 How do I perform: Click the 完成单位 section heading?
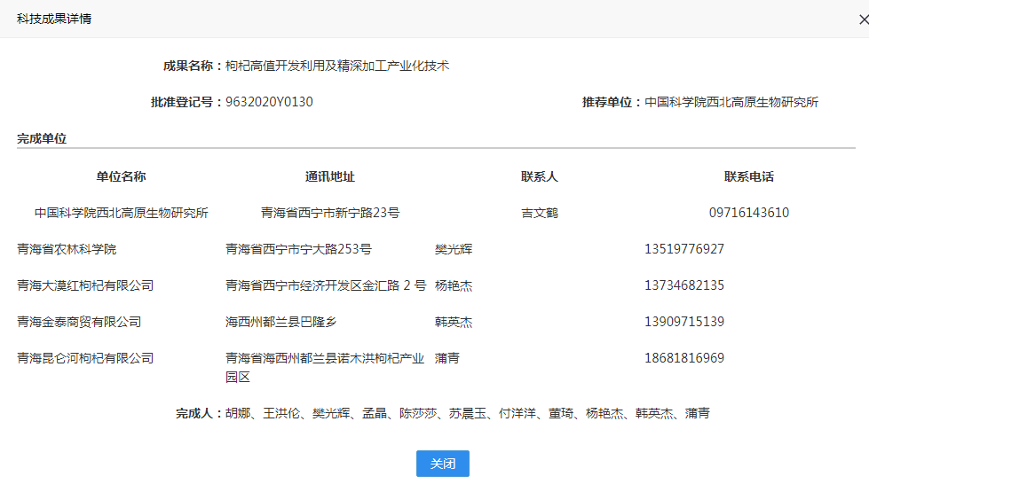(42, 138)
